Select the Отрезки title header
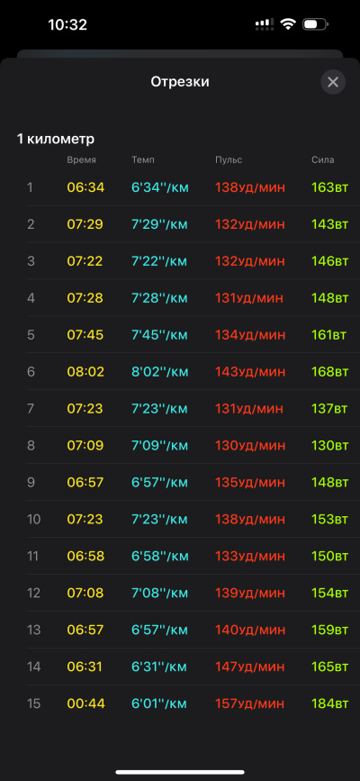Viewport: 360px width, 781px height. pyautogui.click(x=180, y=82)
